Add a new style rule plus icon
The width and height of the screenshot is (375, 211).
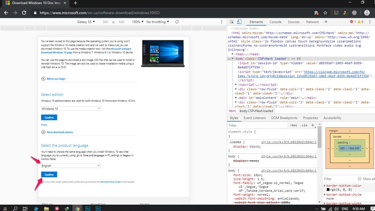313,125
